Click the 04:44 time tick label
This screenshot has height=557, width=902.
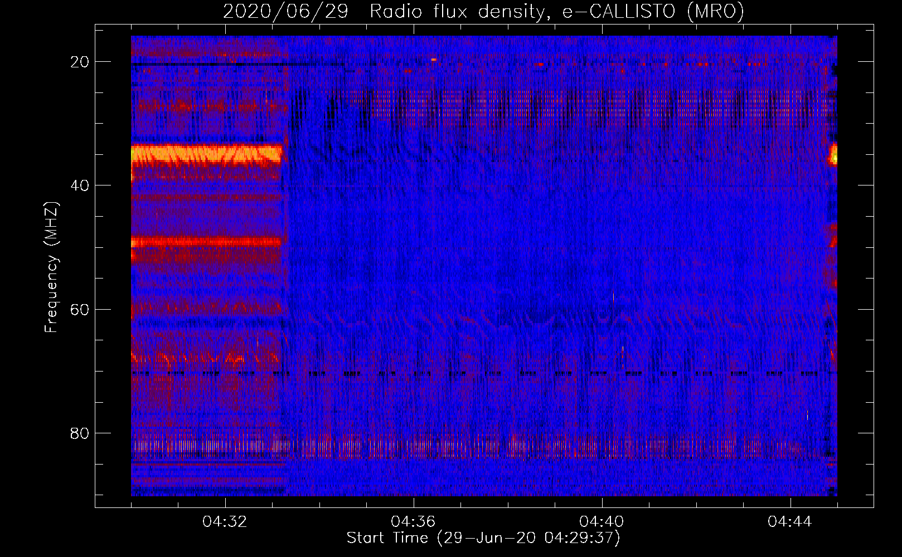(x=790, y=522)
